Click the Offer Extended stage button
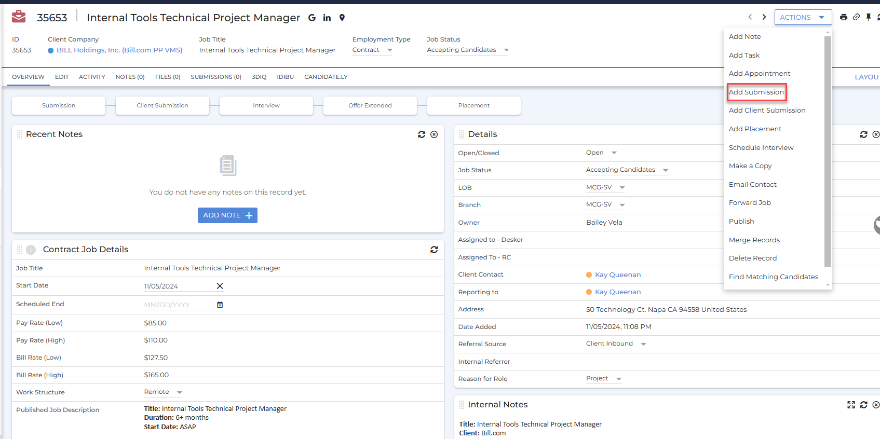This screenshot has width=880, height=439. [370, 105]
